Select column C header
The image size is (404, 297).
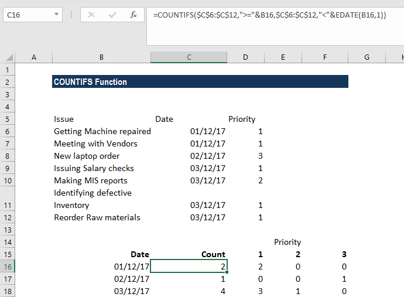tap(189, 57)
